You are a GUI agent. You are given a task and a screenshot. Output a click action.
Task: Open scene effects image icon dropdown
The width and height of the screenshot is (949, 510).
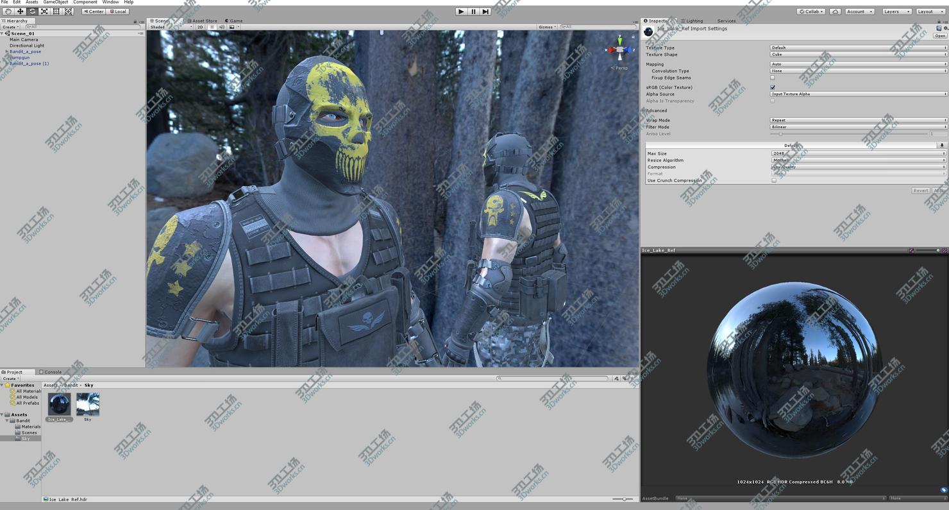coord(233,27)
